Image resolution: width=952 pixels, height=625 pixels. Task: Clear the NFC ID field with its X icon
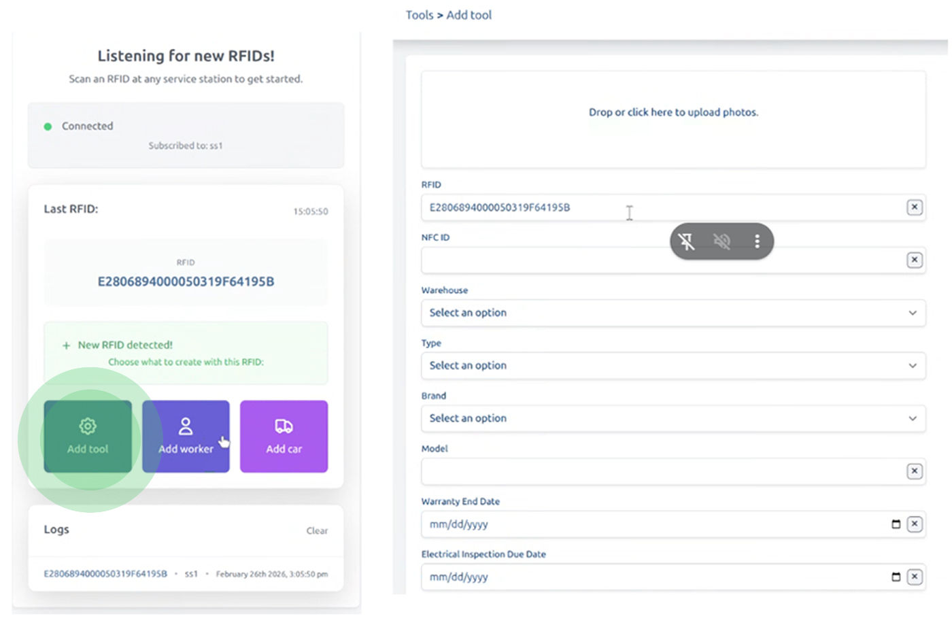915,260
